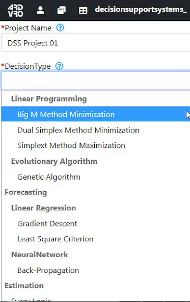Click the stacked windows icon
The width and height of the screenshot is (190, 302).
tap(62, 10)
